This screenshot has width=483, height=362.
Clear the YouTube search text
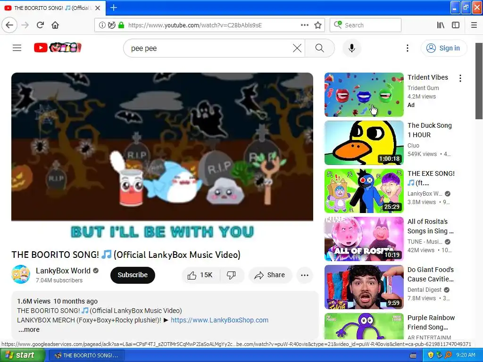pos(297,49)
